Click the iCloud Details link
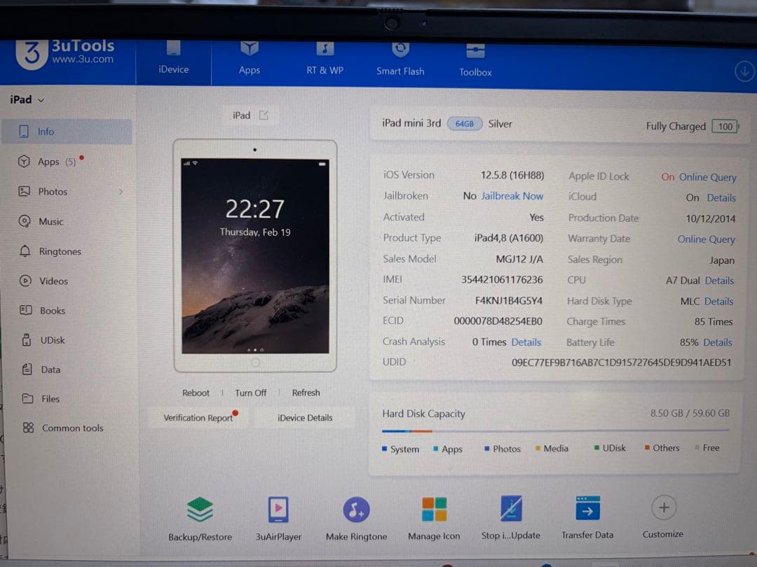 click(721, 197)
